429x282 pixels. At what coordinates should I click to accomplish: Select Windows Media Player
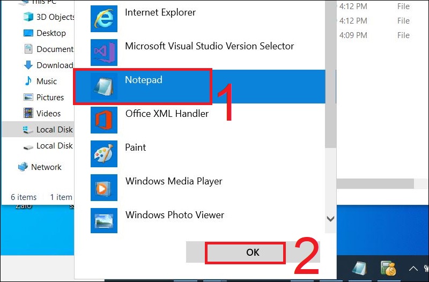[x=174, y=182]
